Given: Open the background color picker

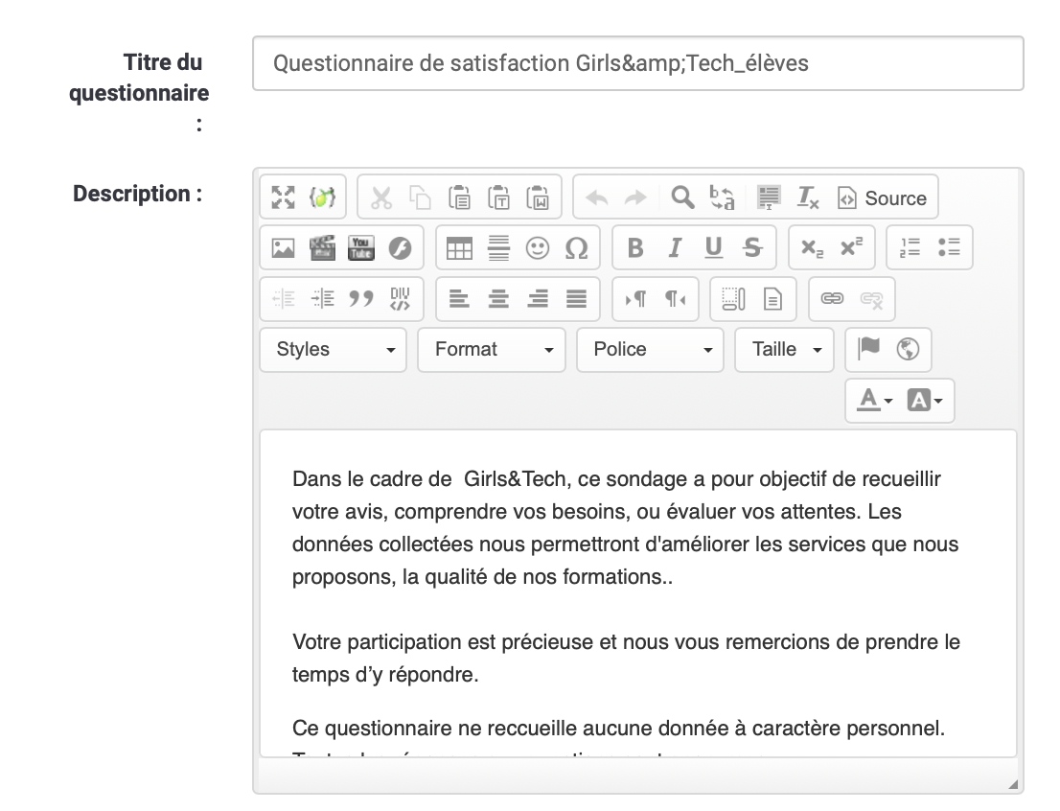Looking at the screenshot, I should pos(925,401).
